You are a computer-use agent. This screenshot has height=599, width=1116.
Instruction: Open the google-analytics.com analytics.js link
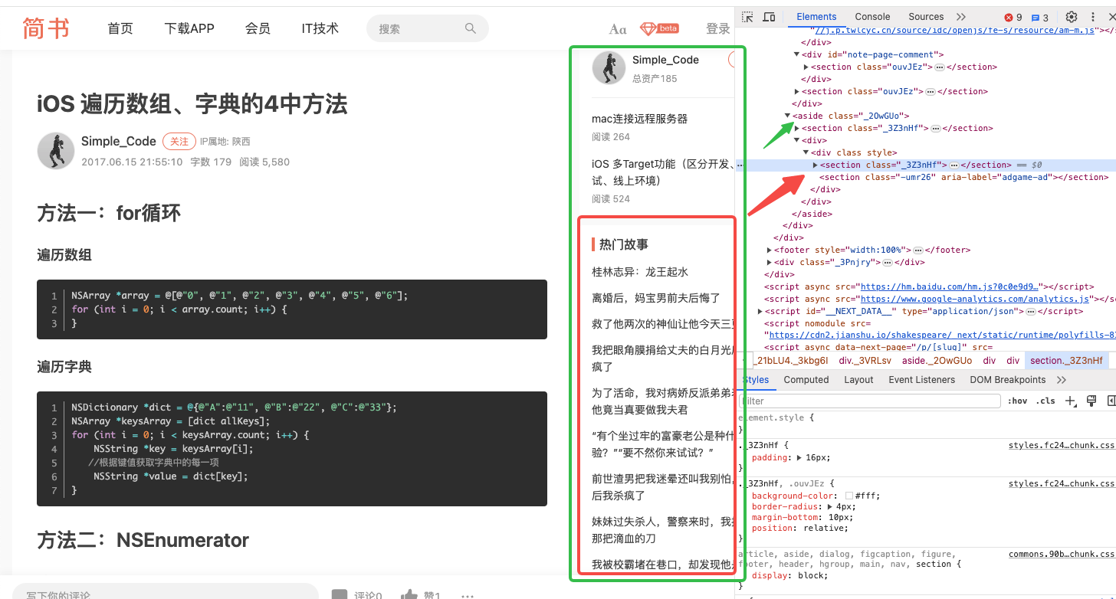(x=975, y=299)
